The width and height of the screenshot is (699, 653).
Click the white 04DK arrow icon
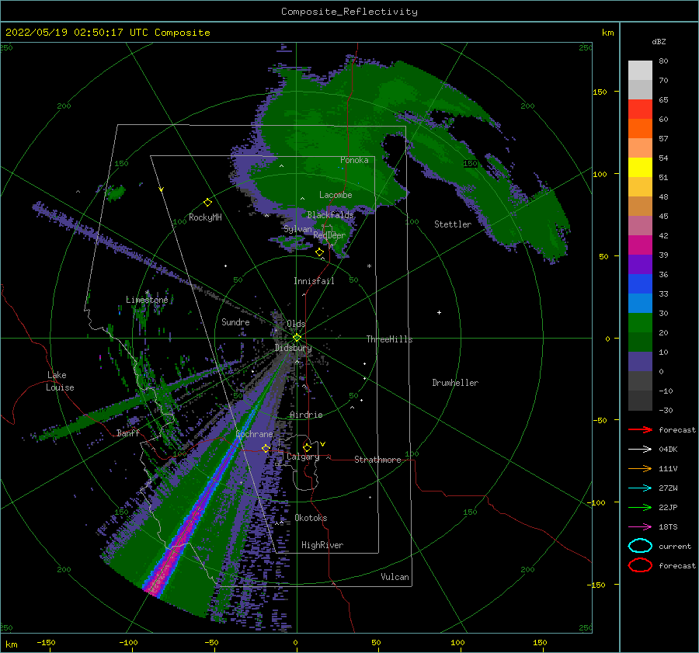point(640,449)
